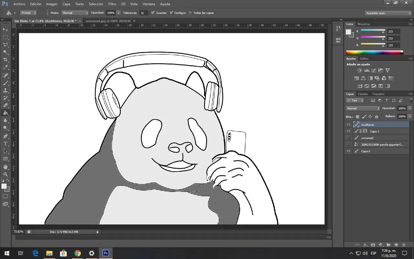Switch to the Muestras tab
Viewport: 414px width, 259px height.
tap(364, 24)
